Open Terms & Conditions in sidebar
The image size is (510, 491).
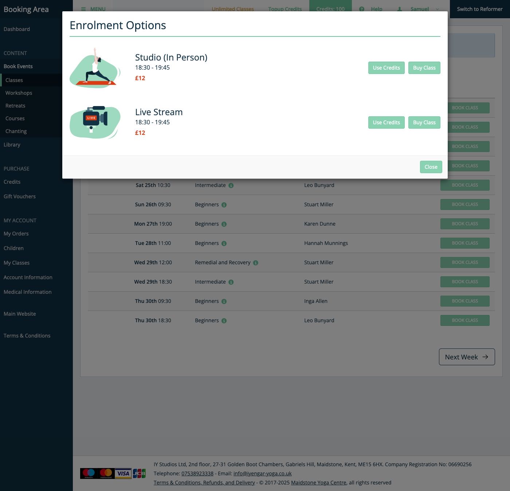click(27, 336)
